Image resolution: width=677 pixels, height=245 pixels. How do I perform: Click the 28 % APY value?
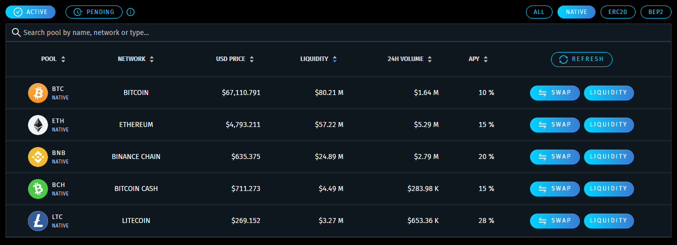pyautogui.click(x=486, y=221)
